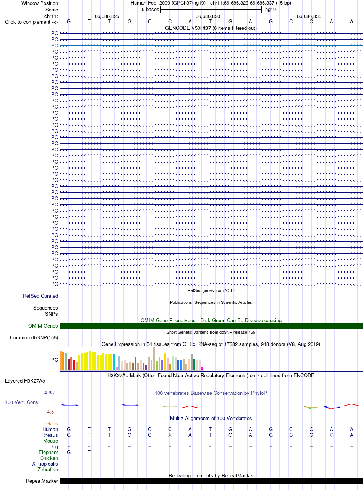The width and height of the screenshot is (363, 490).
Task: Click the Mouse species label
Action: coord(50,441)
